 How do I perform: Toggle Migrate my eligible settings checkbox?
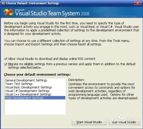point(6,64)
